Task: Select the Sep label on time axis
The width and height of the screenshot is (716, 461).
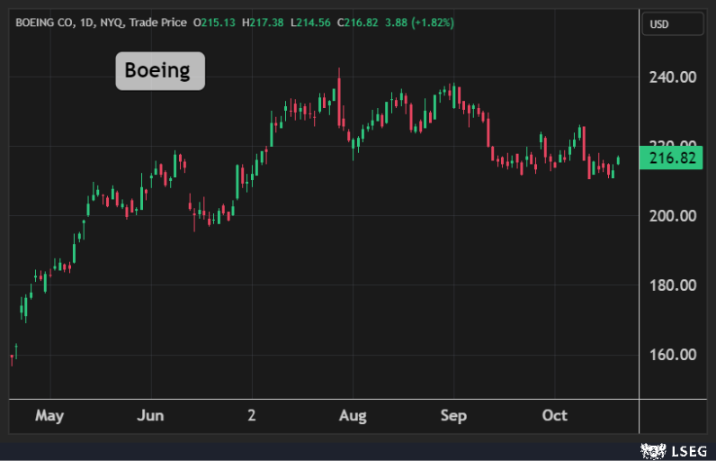Action: coord(454,415)
